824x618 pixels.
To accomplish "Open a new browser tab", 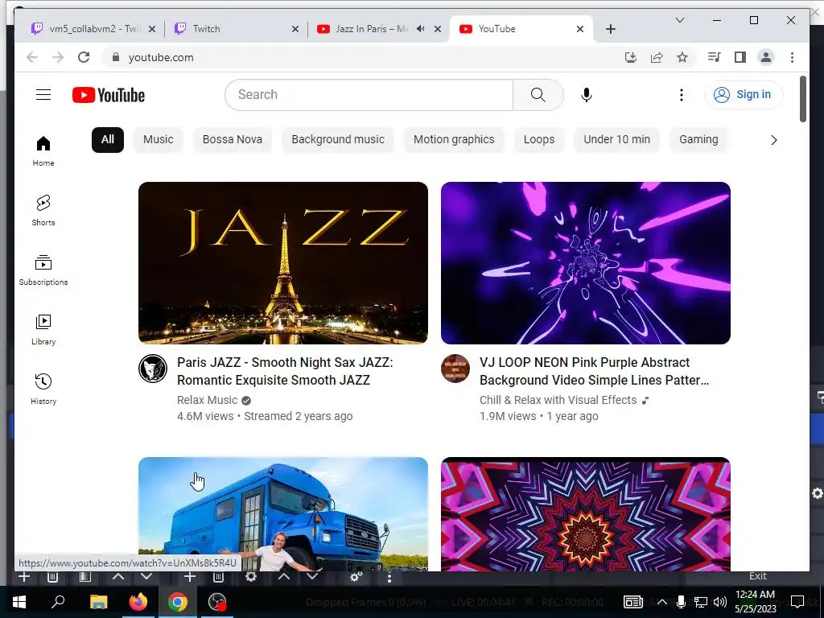I will click(610, 29).
